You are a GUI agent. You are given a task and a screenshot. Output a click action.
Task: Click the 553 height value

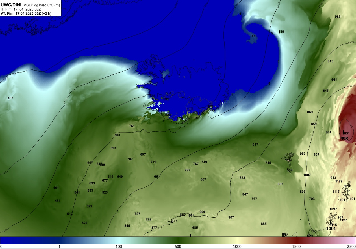[x=90, y=190]
